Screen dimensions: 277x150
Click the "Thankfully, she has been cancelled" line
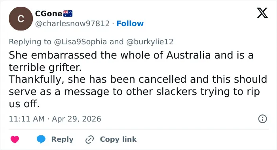point(138,79)
